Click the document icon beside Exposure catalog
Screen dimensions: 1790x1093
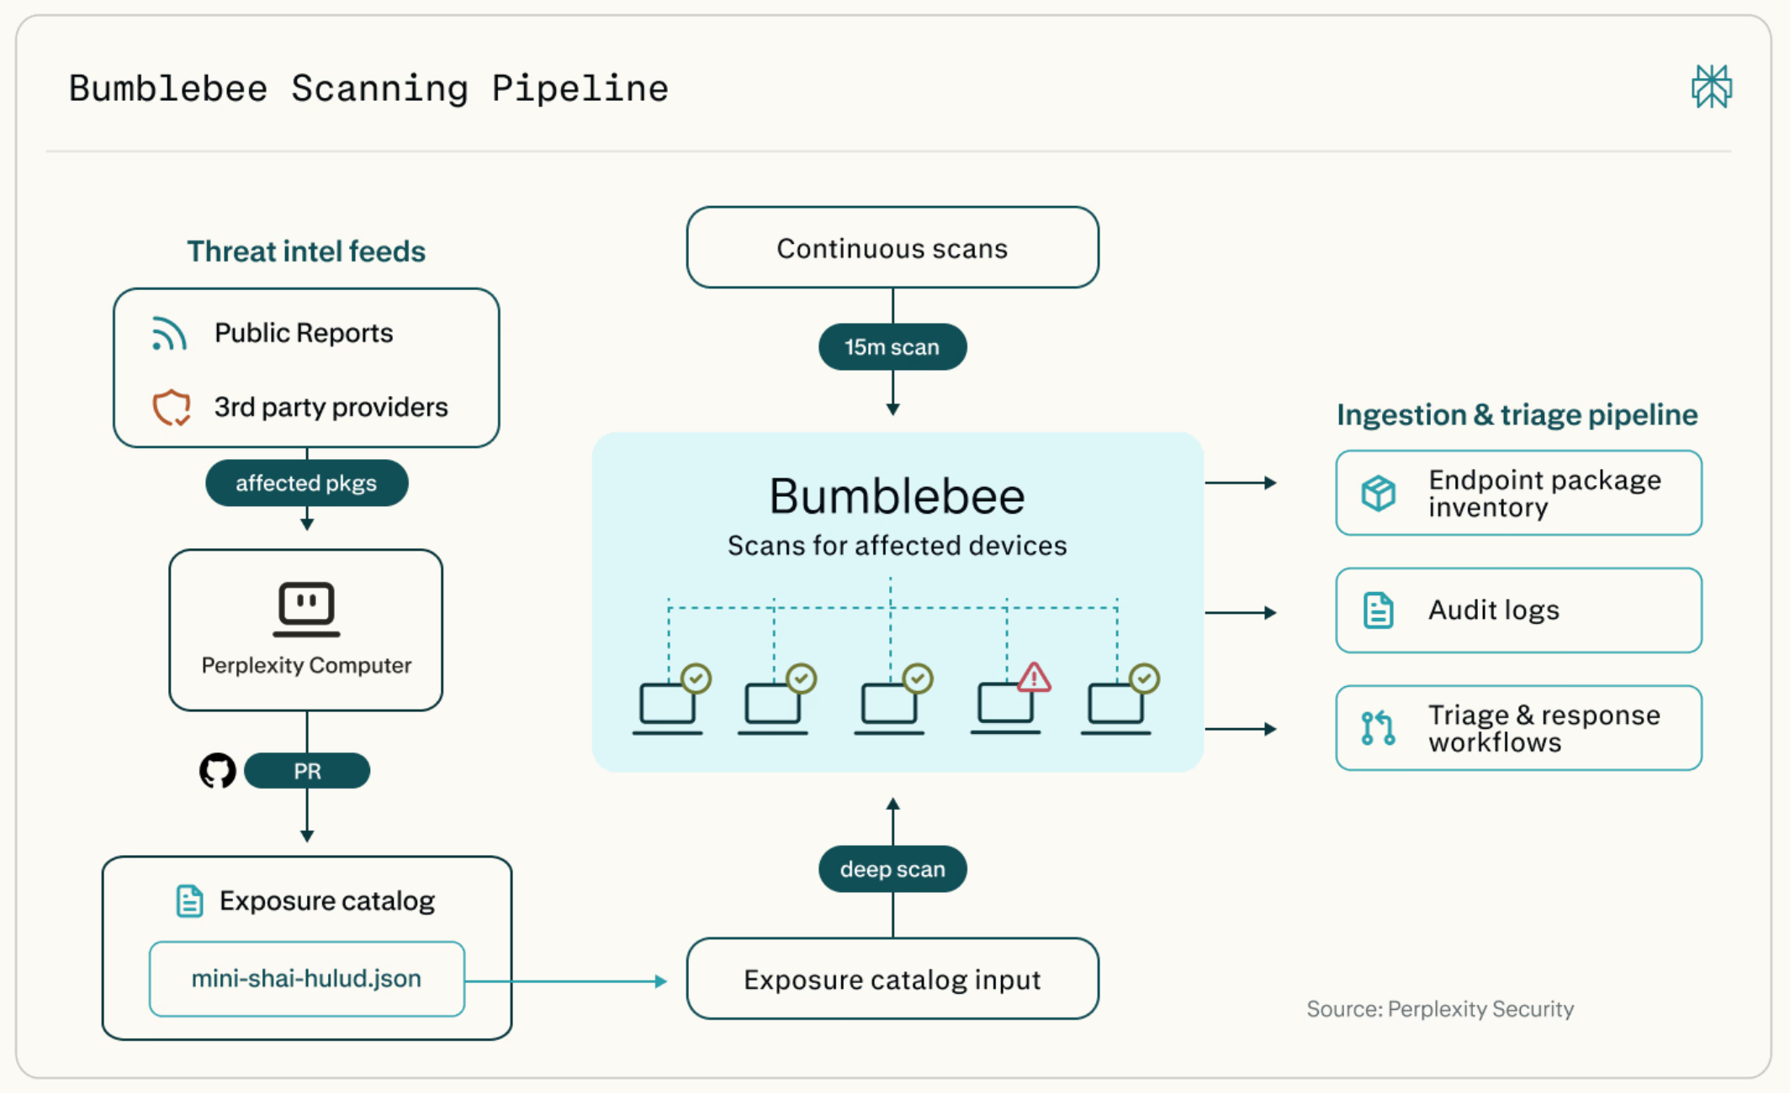pos(189,901)
